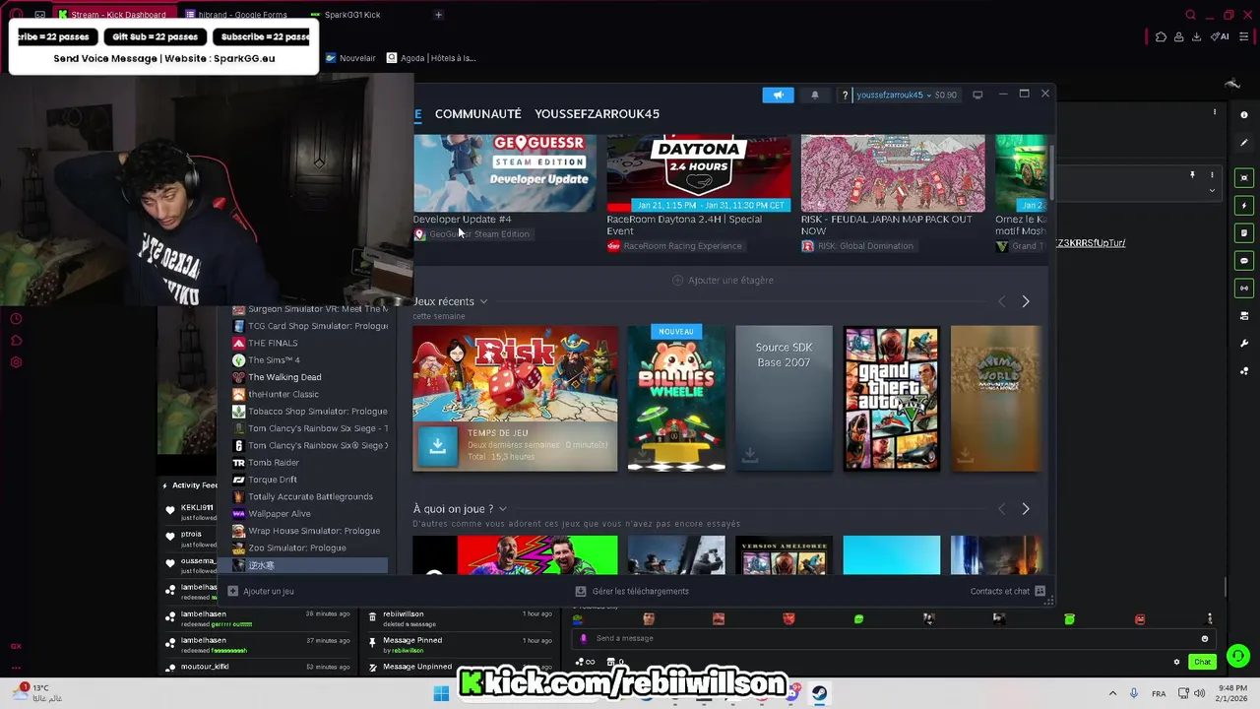Click the pin icon on Kick dashboard card
The height and width of the screenshot is (709, 1260).
pos(1192,175)
